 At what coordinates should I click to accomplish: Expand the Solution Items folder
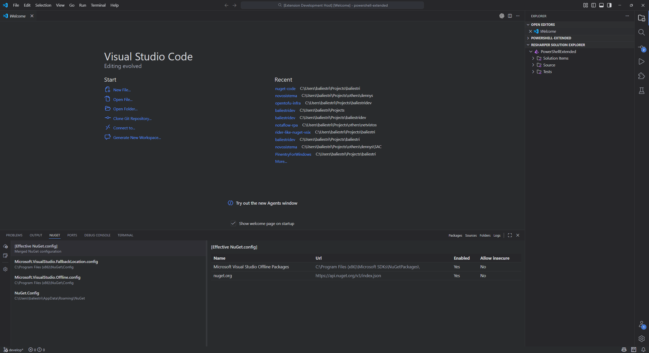coord(533,58)
